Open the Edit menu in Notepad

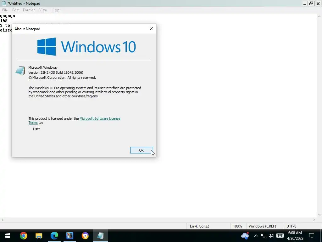click(15, 10)
